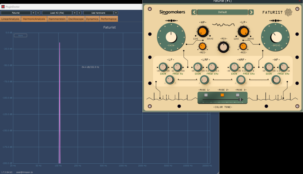Close the Faturist plugin window
The height and width of the screenshot is (174, 303).
(300, 1)
